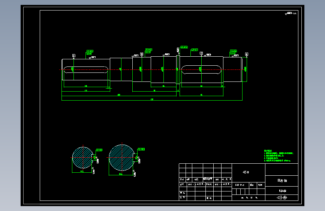Select the larger hatched cross-section circle
The width and height of the screenshot is (325, 211).
tap(122, 158)
